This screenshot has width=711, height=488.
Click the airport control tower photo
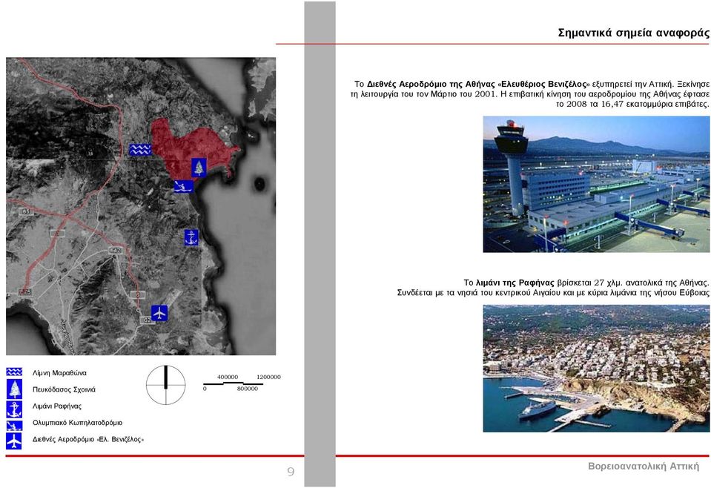click(596, 185)
